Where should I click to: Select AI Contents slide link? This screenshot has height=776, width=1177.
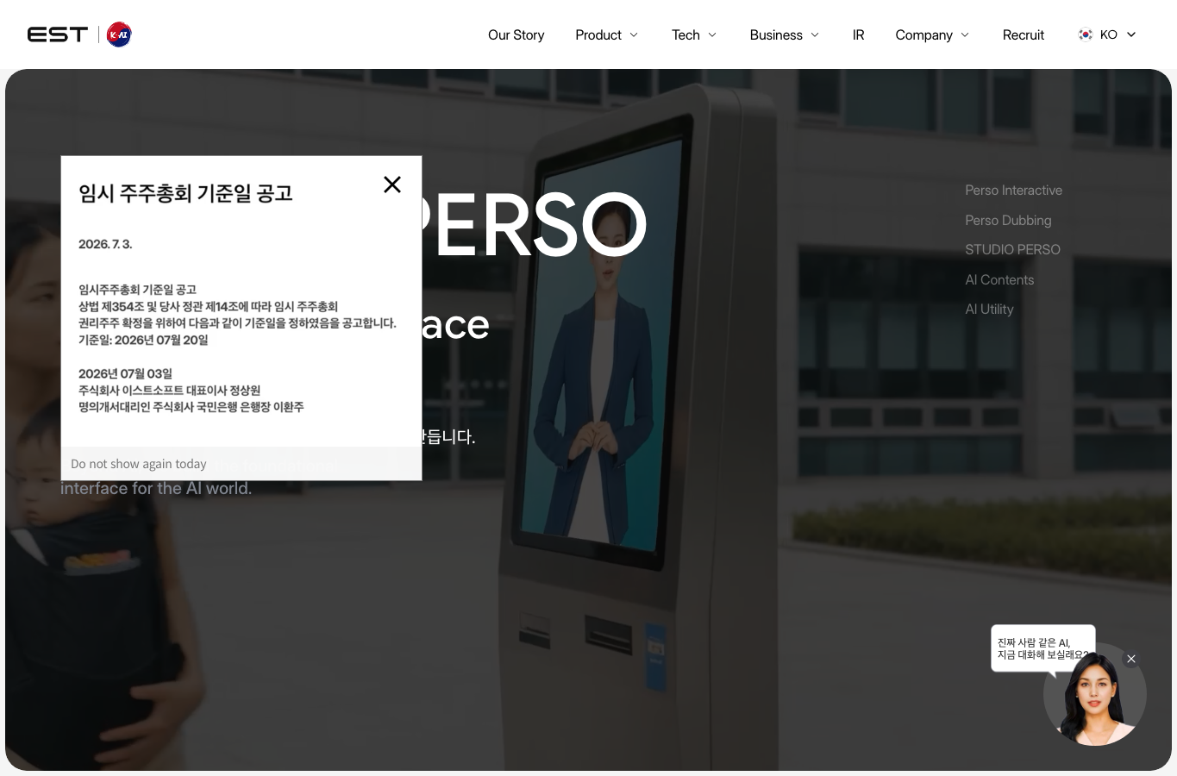[x=999, y=279]
